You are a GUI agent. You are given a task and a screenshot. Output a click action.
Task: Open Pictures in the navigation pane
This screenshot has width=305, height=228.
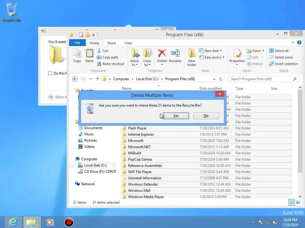(x=88, y=140)
